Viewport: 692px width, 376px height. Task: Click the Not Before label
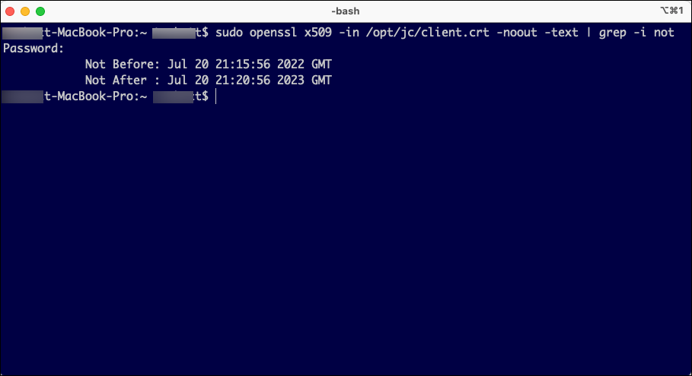(x=122, y=65)
